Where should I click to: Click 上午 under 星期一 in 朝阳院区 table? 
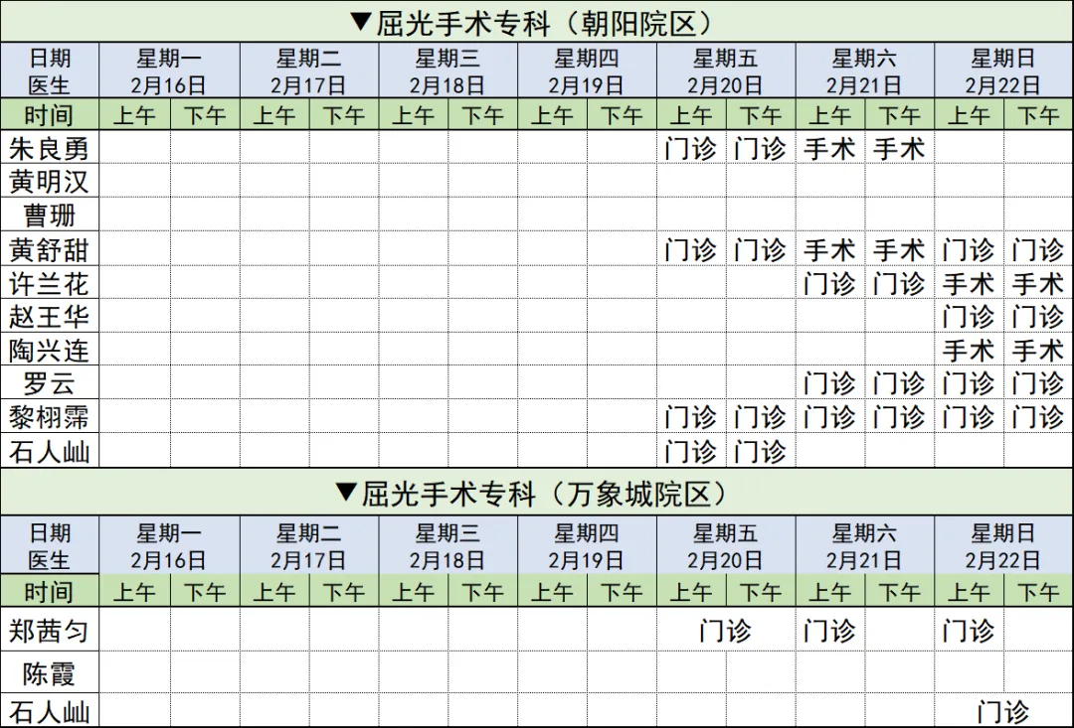[134, 115]
